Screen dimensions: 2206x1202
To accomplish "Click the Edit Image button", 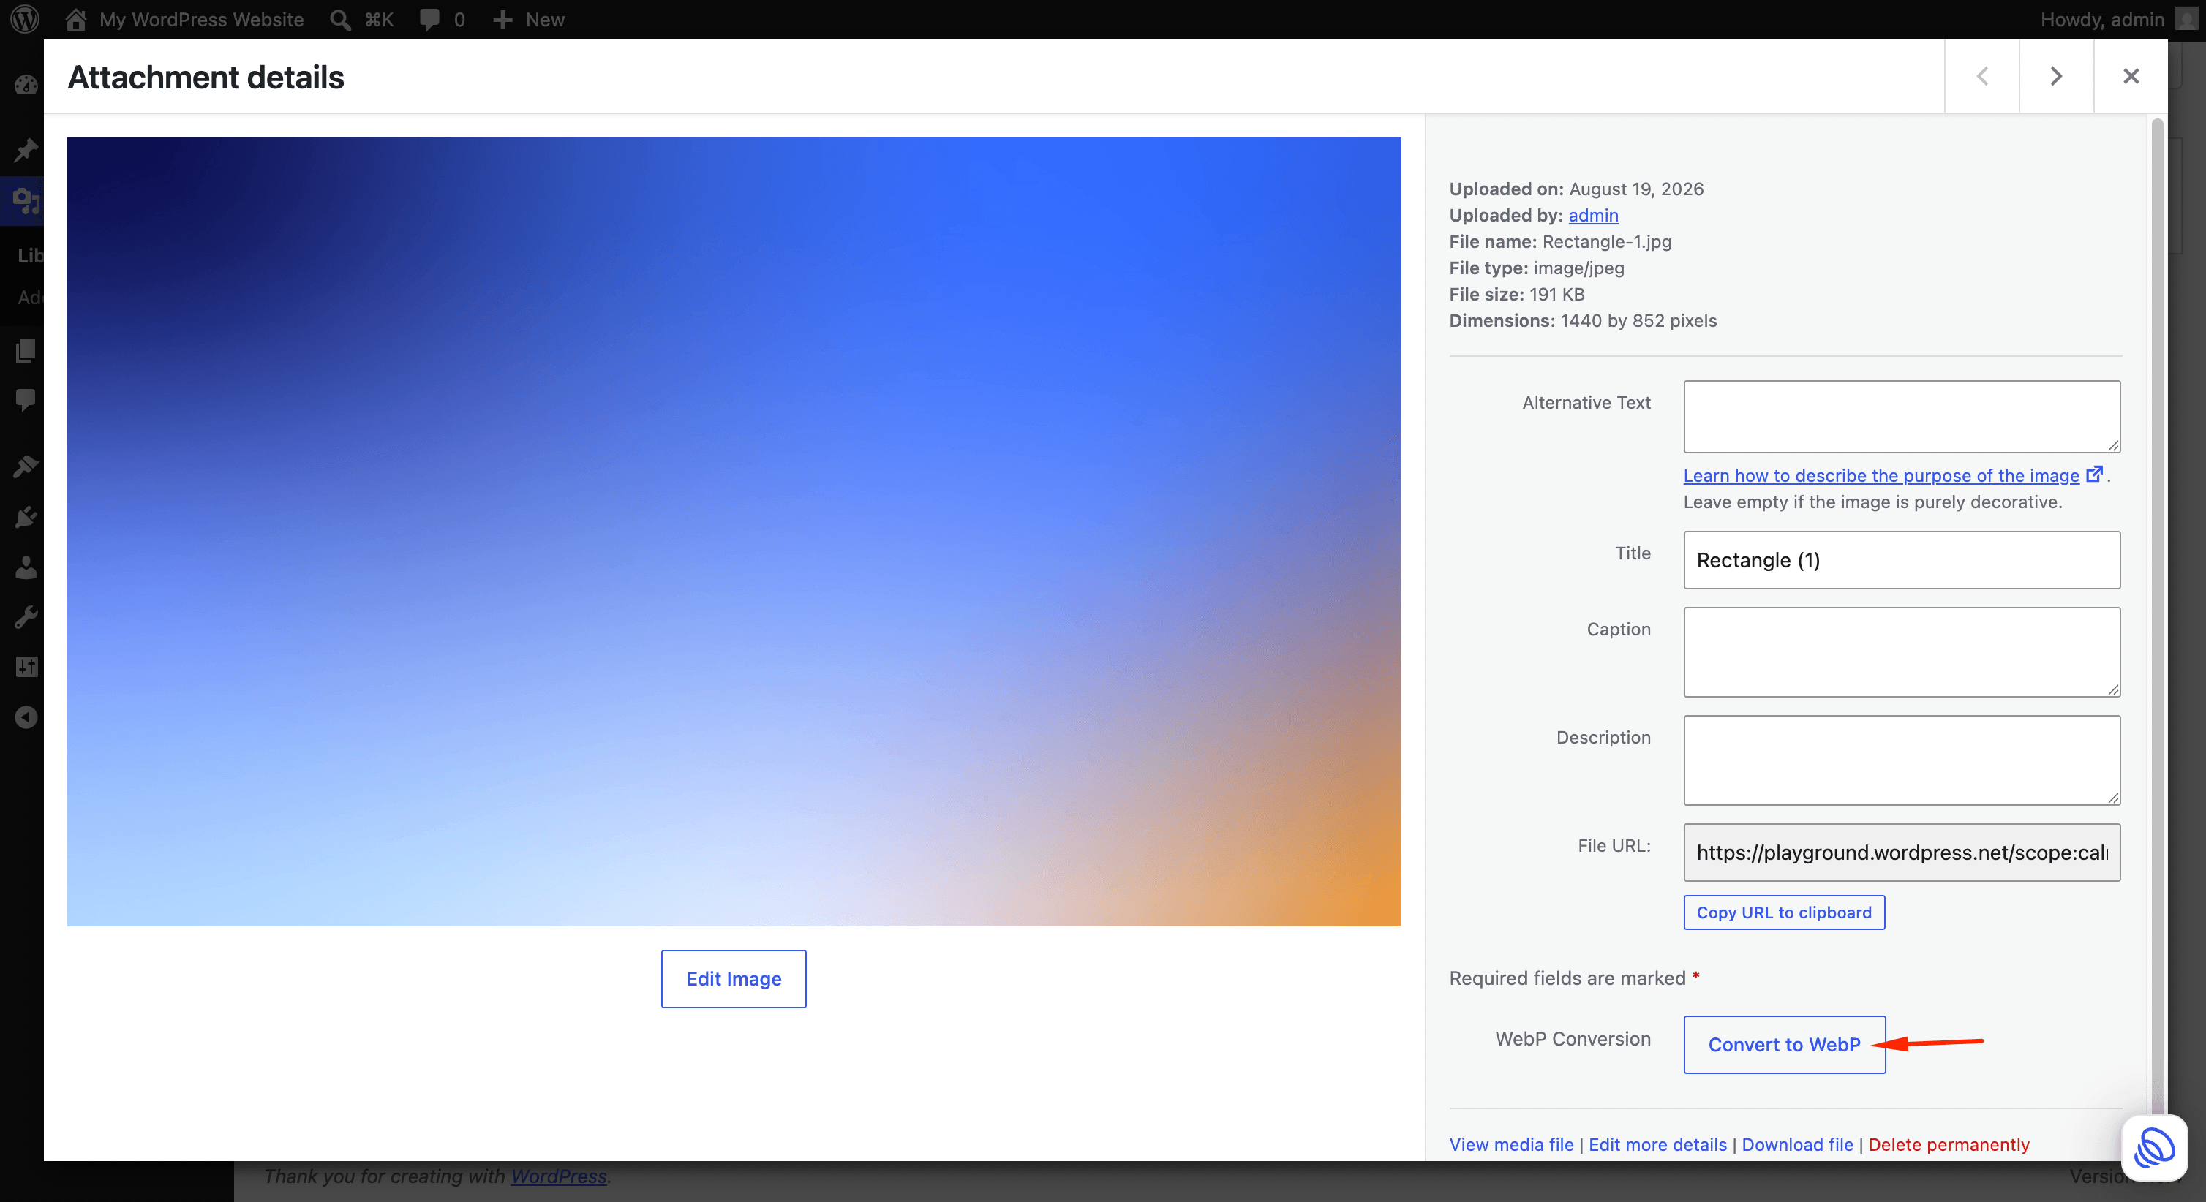I will [733, 978].
